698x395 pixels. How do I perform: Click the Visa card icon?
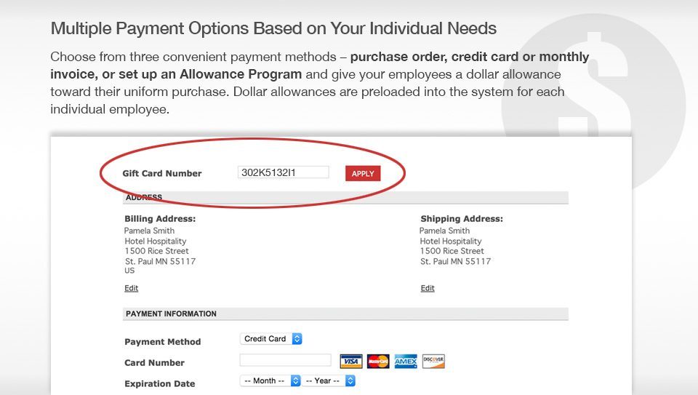[350, 361]
